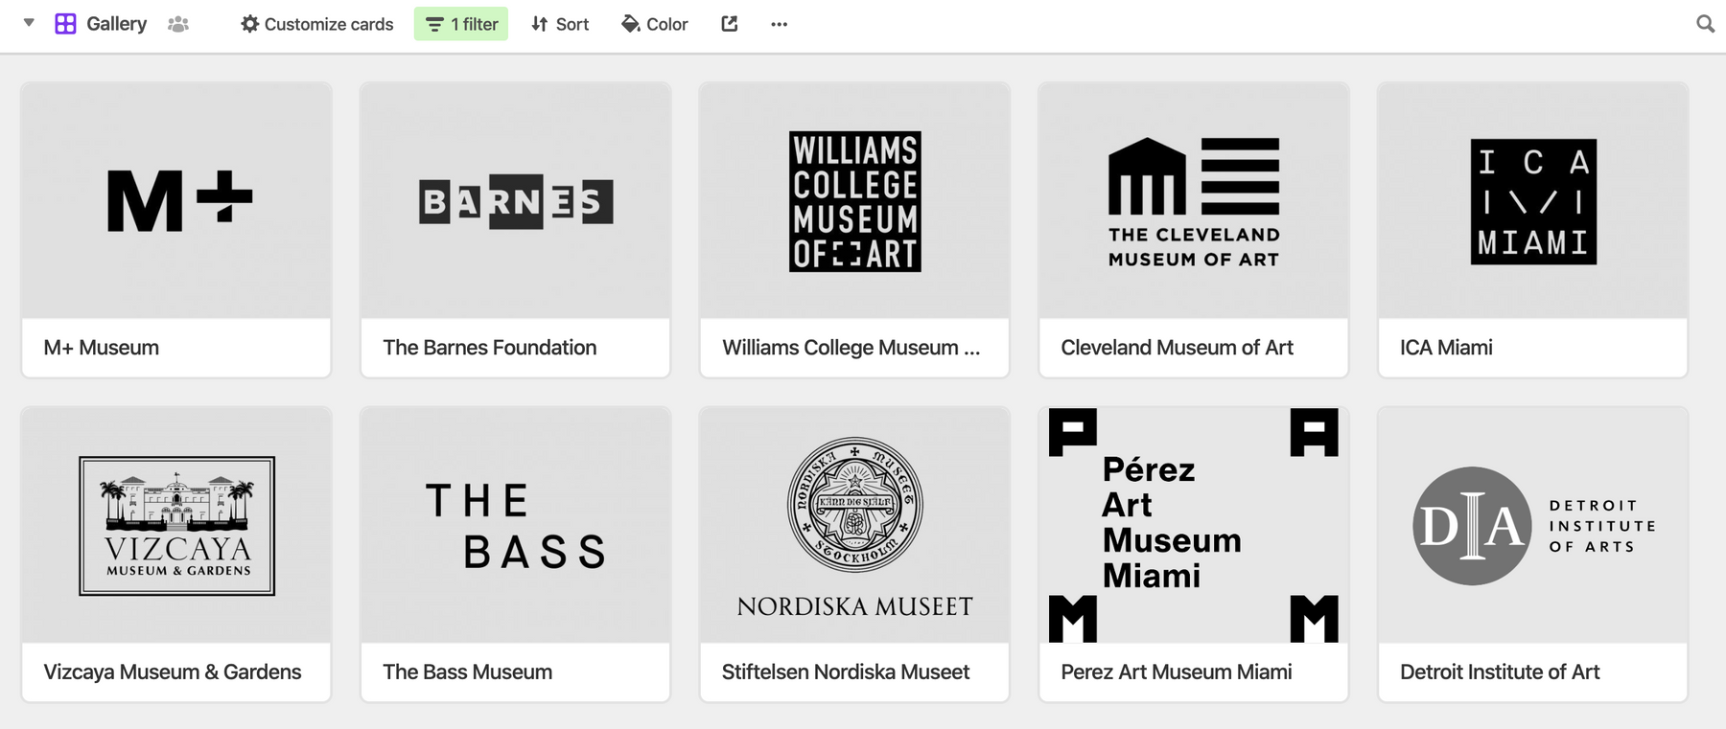Screen dimensions: 1726x729
Task: Select The Bass Museum card title
Action: tap(467, 672)
